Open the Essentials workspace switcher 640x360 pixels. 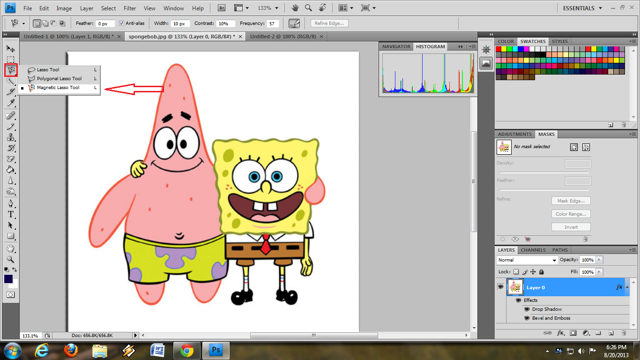582,8
